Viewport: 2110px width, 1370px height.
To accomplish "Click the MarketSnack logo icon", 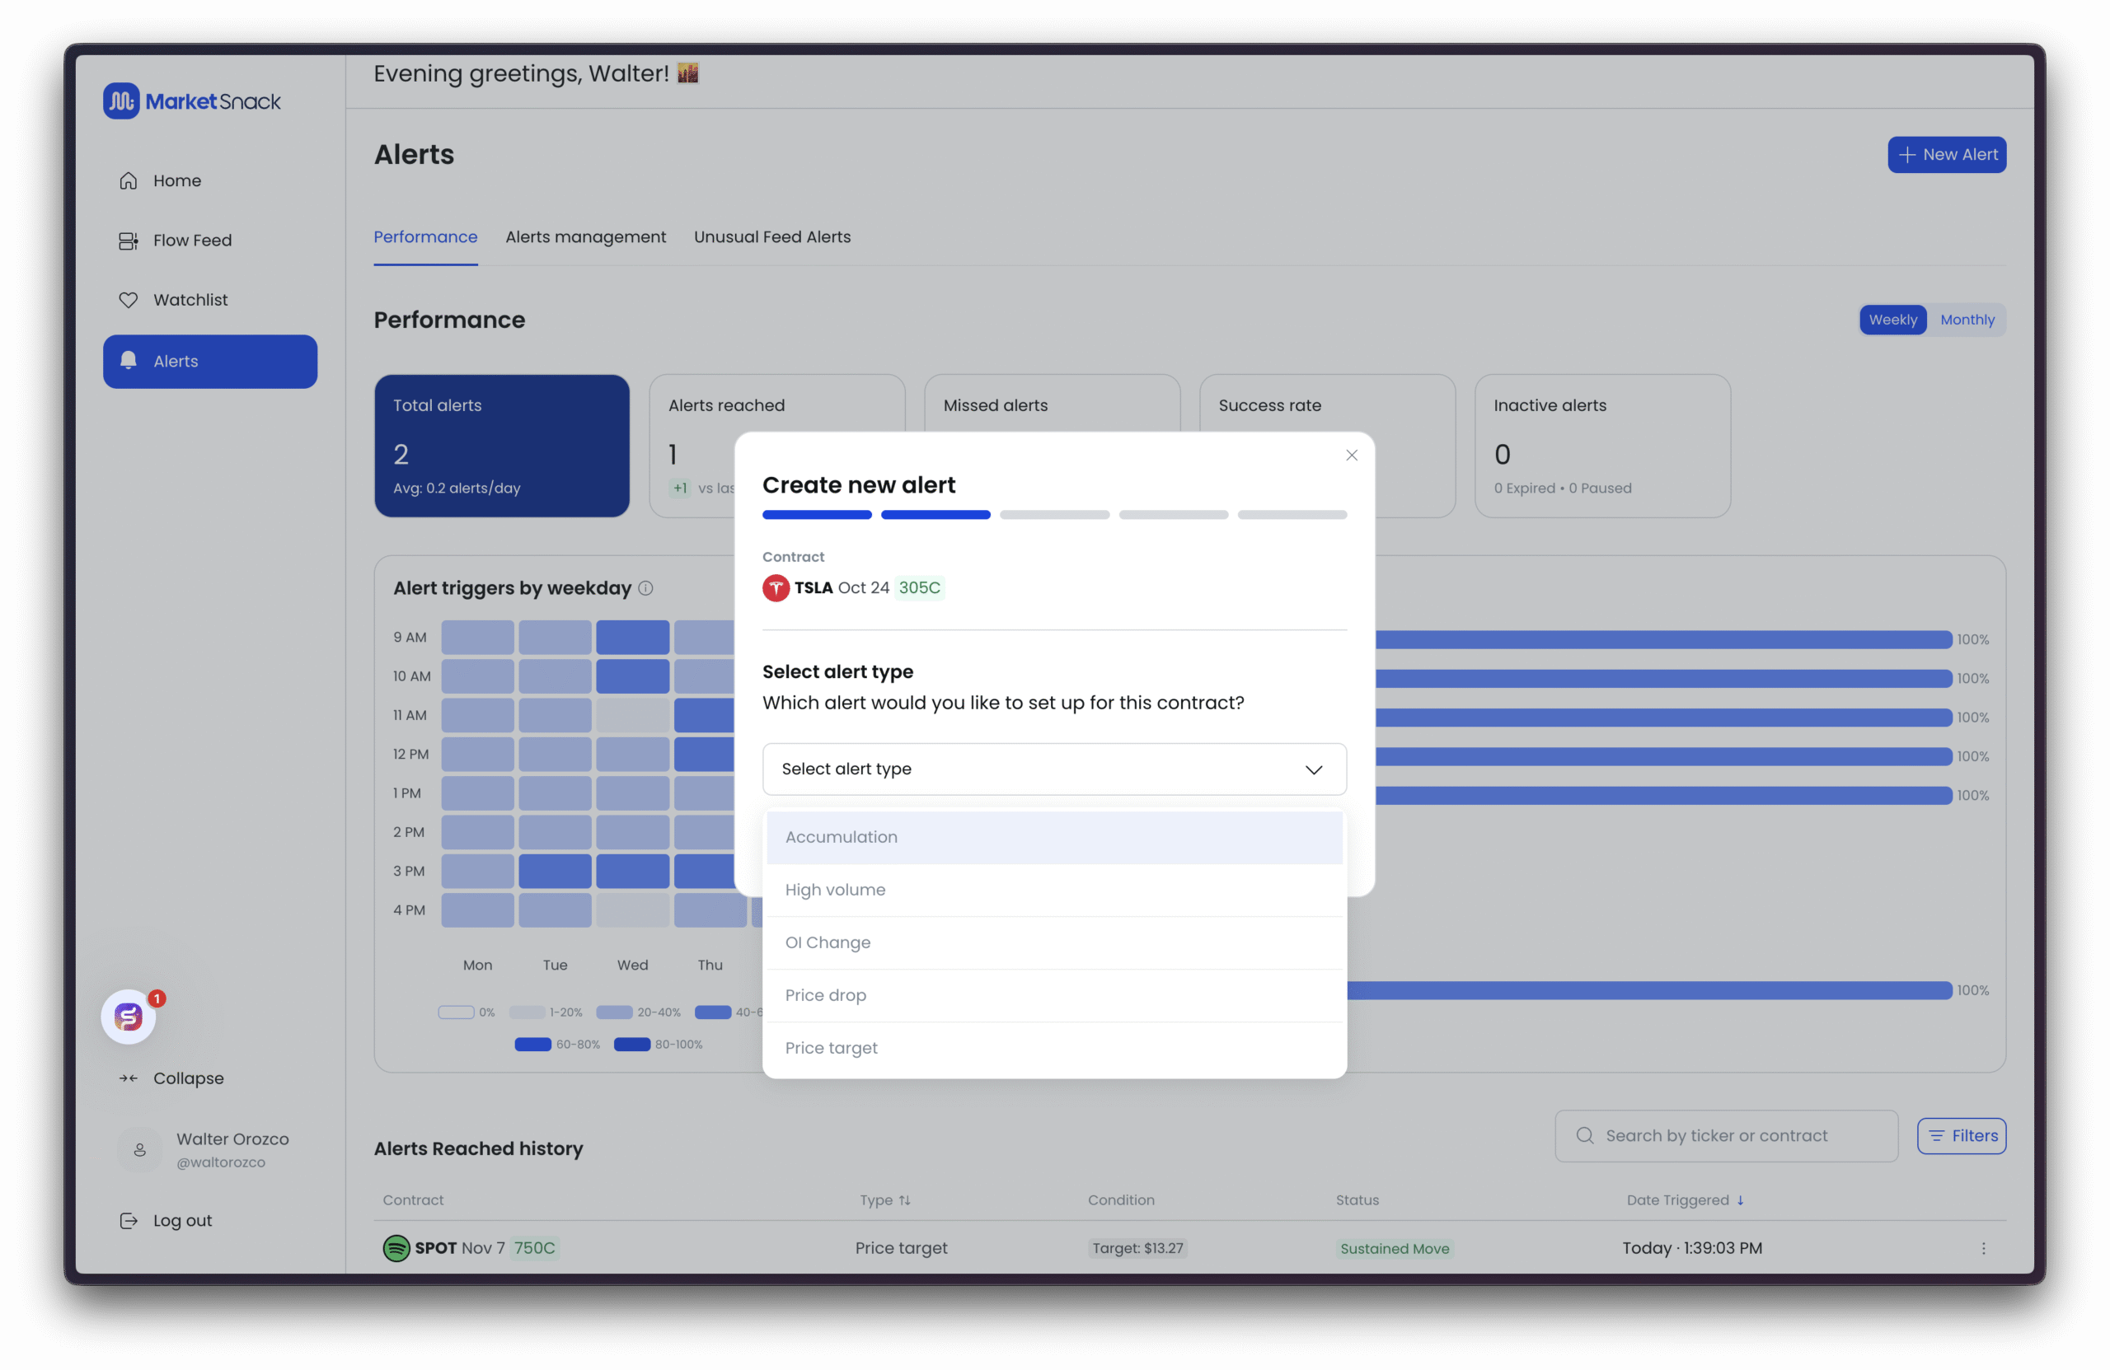I will (x=121, y=101).
